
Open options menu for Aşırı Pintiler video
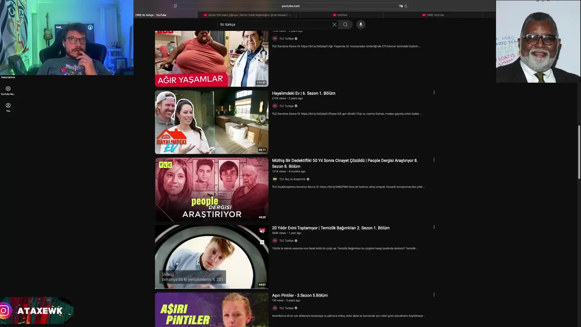tap(434, 295)
